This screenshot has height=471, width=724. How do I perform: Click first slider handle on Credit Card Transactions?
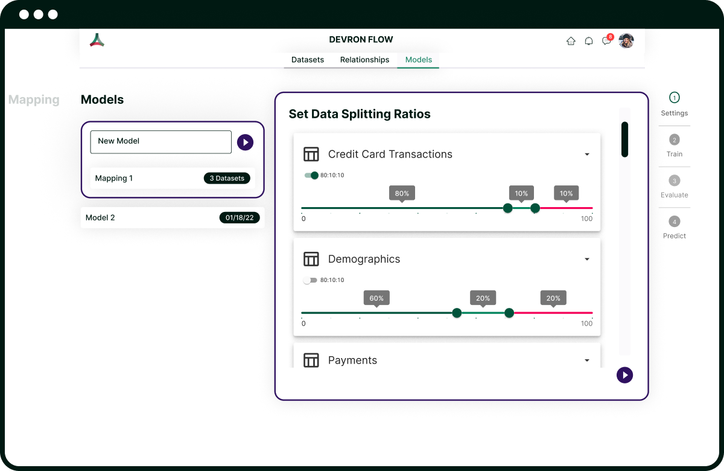(508, 208)
